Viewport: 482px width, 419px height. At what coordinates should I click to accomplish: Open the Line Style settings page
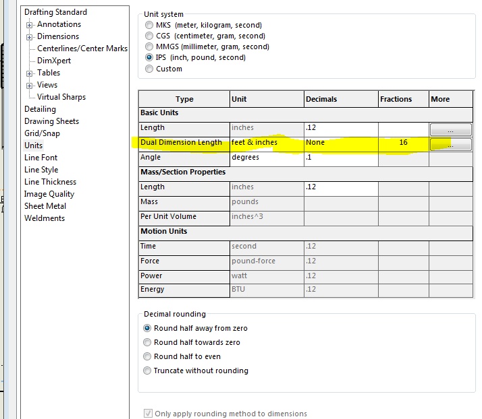[x=41, y=170]
